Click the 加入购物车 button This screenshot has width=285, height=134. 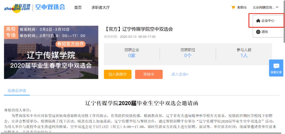tap(118, 74)
